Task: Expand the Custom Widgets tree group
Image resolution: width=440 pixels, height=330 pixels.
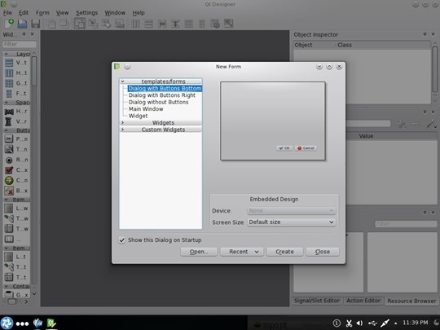Action: tap(122, 130)
